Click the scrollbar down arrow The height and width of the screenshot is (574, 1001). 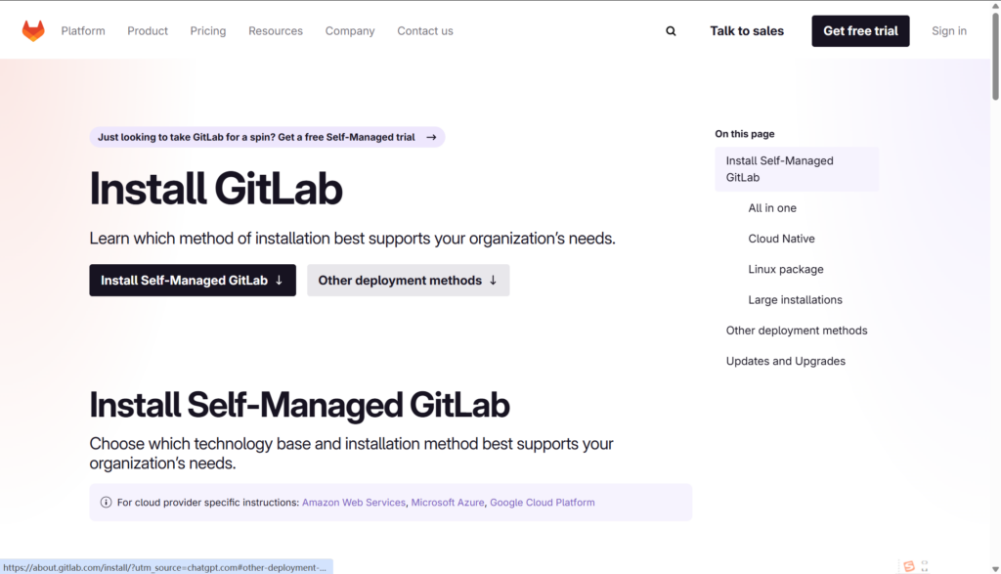click(994, 566)
